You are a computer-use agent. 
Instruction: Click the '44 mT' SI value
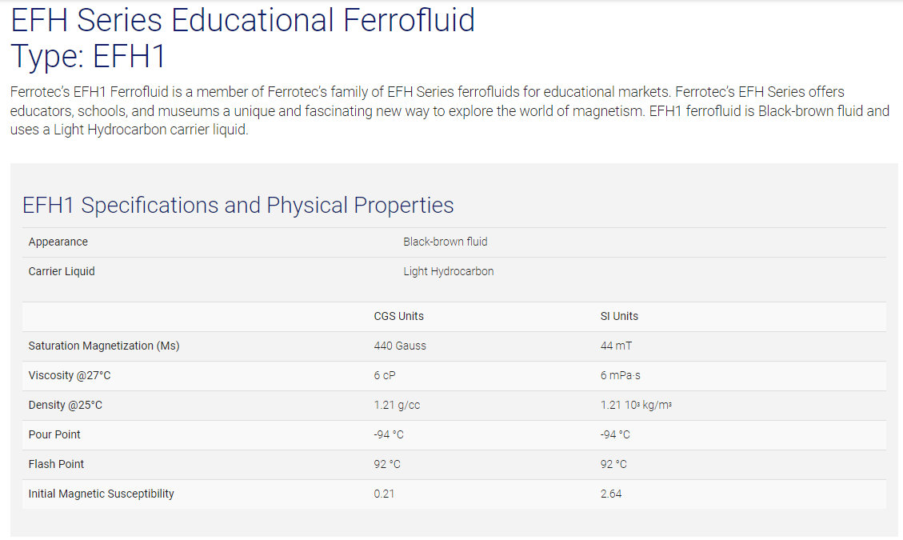tap(616, 346)
